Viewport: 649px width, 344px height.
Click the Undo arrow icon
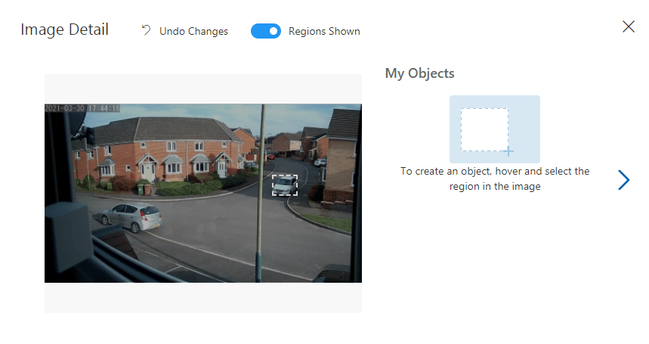click(146, 30)
